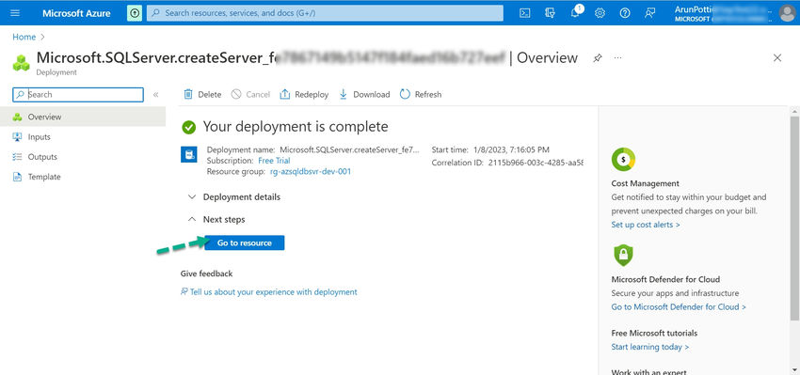Click the Cost Management icon
This screenshot has width=800, height=375.
[x=623, y=160]
